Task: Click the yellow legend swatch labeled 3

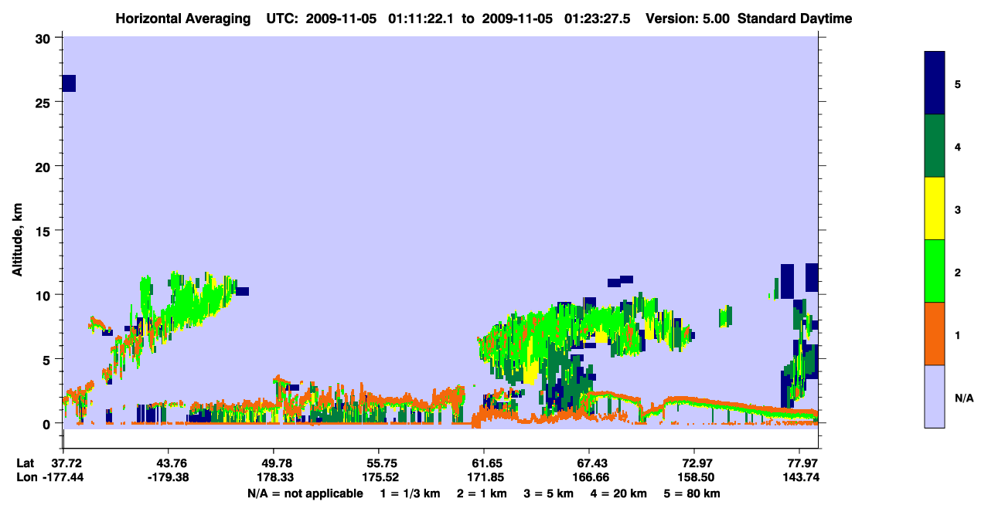Action: pyautogui.click(x=935, y=208)
